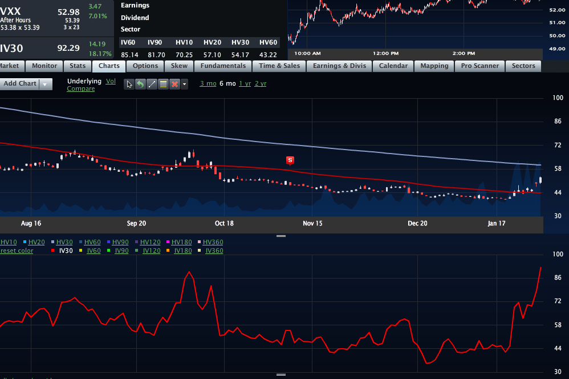The height and width of the screenshot is (379, 569).
Task: Toggle the IV60 volatility series
Action: 94,251
